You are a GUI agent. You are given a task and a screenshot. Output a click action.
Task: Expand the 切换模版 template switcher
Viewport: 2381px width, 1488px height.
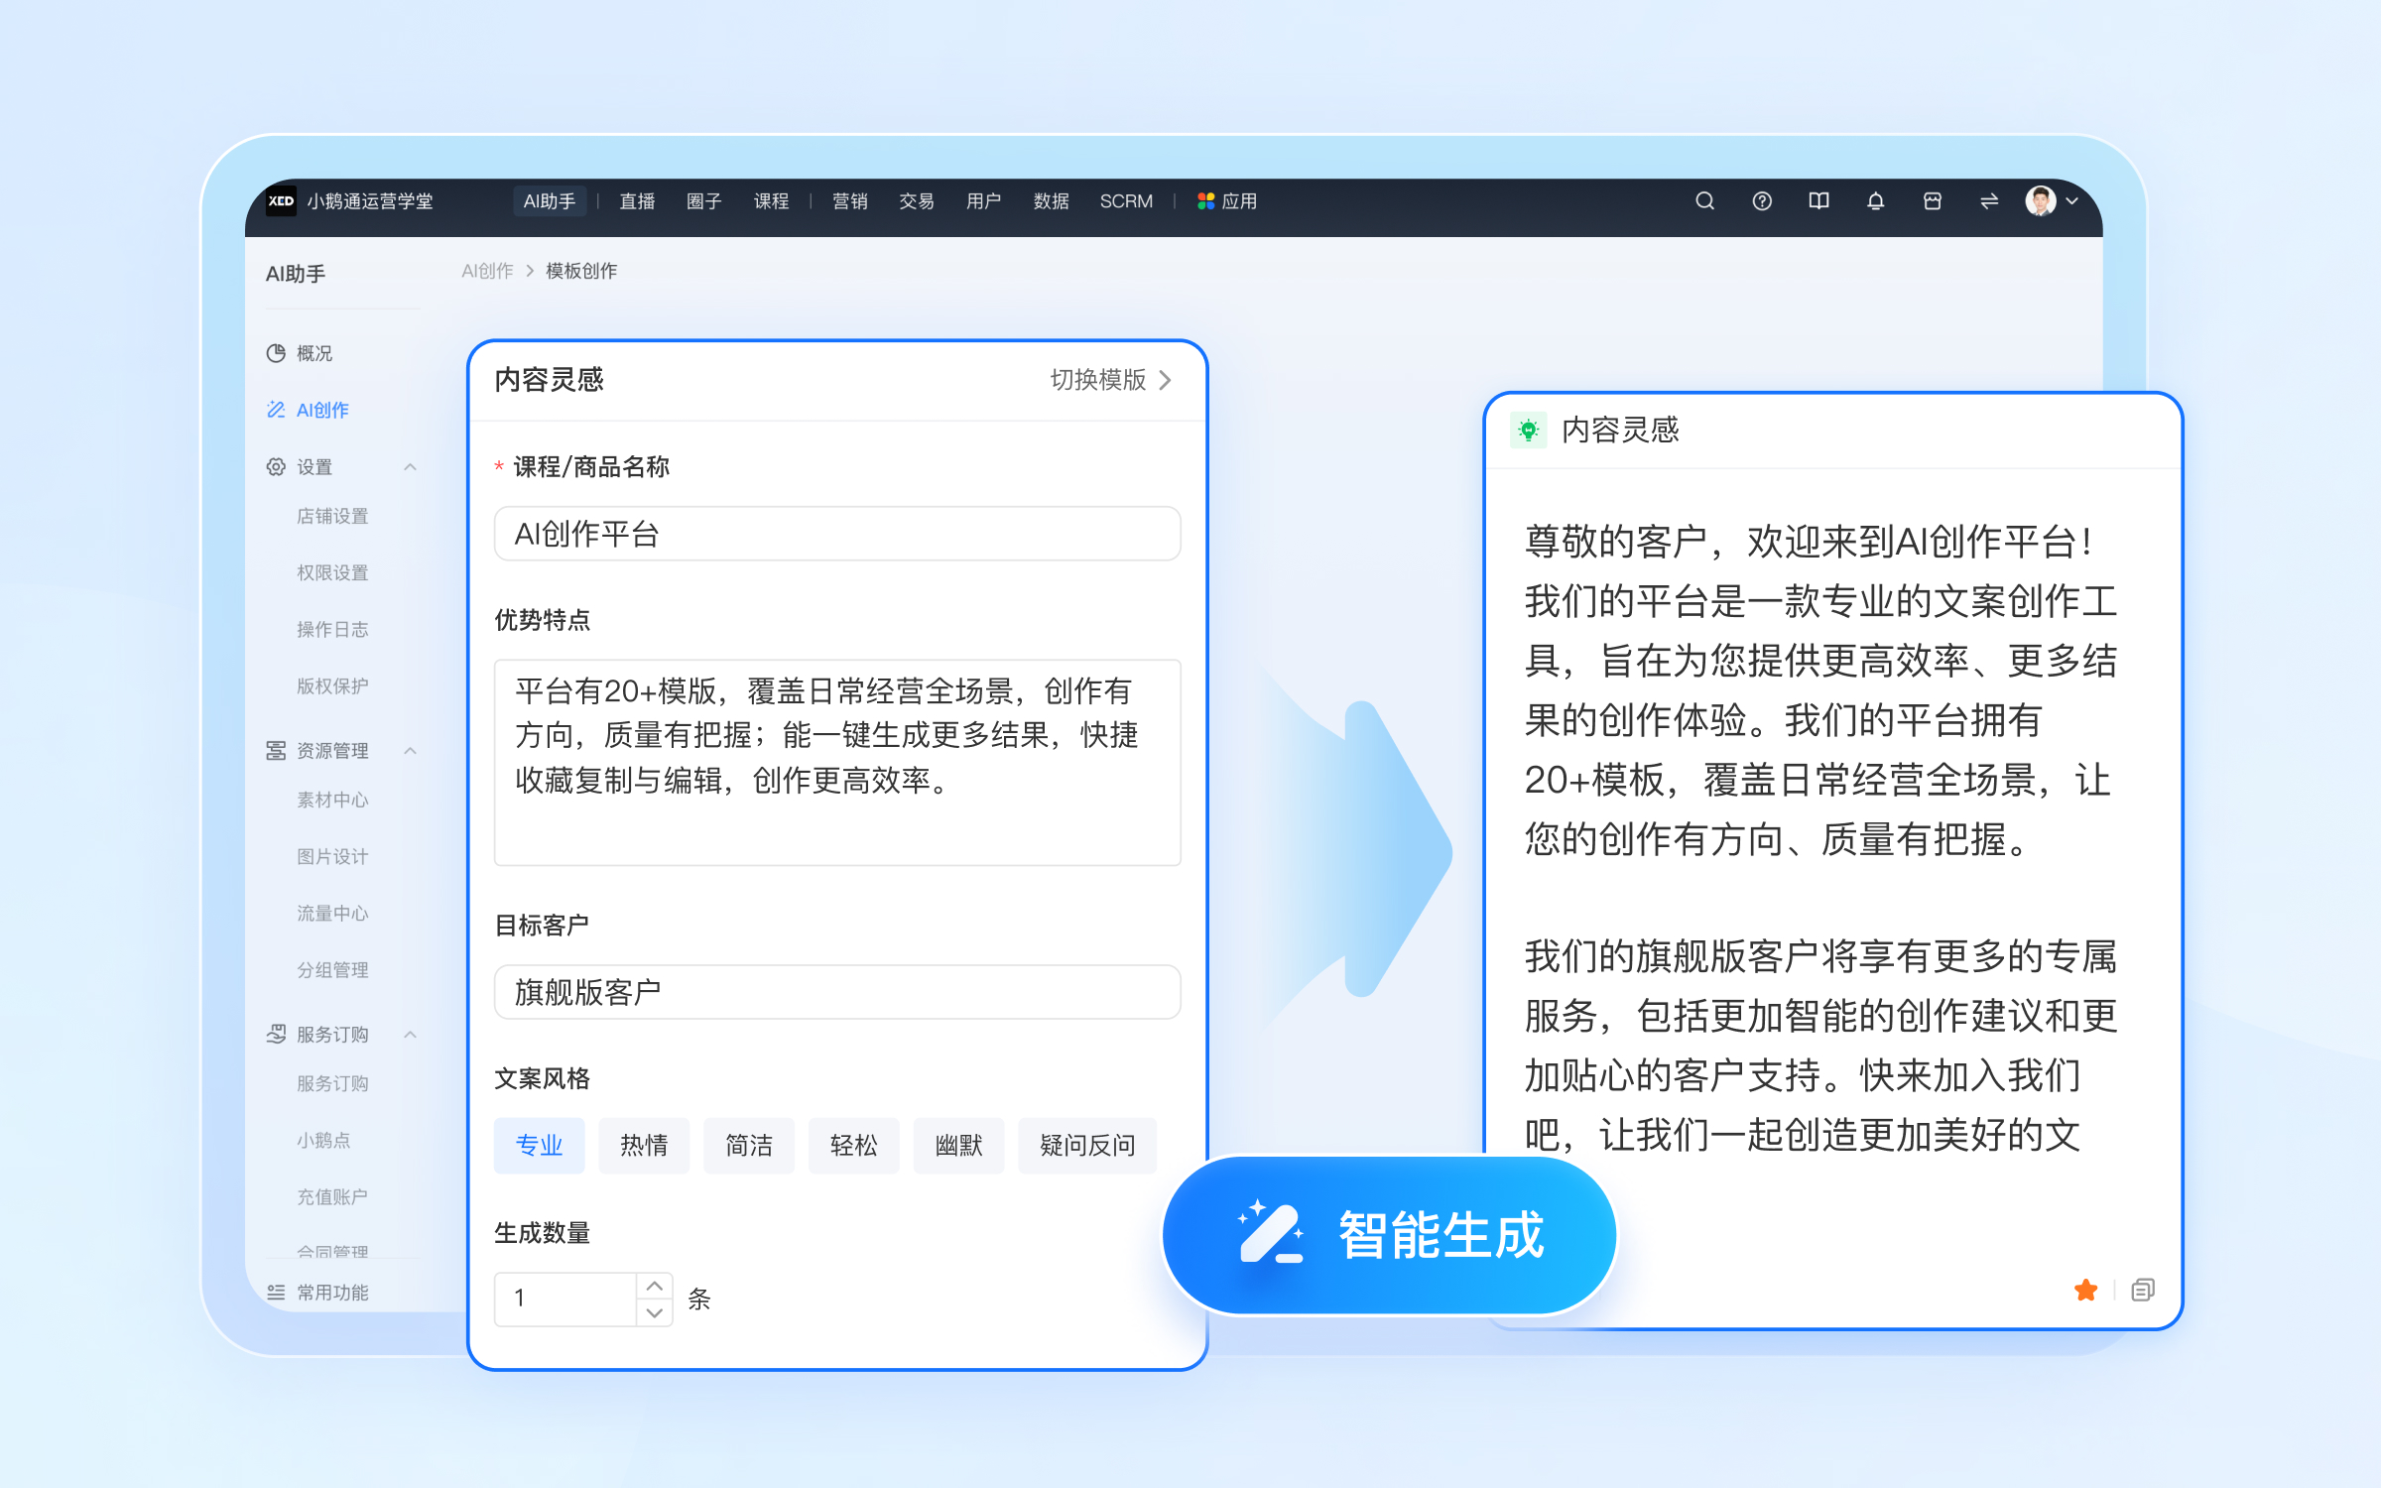(1111, 381)
